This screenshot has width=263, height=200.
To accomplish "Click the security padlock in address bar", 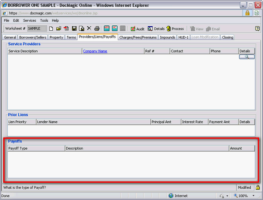I will pos(247,13).
